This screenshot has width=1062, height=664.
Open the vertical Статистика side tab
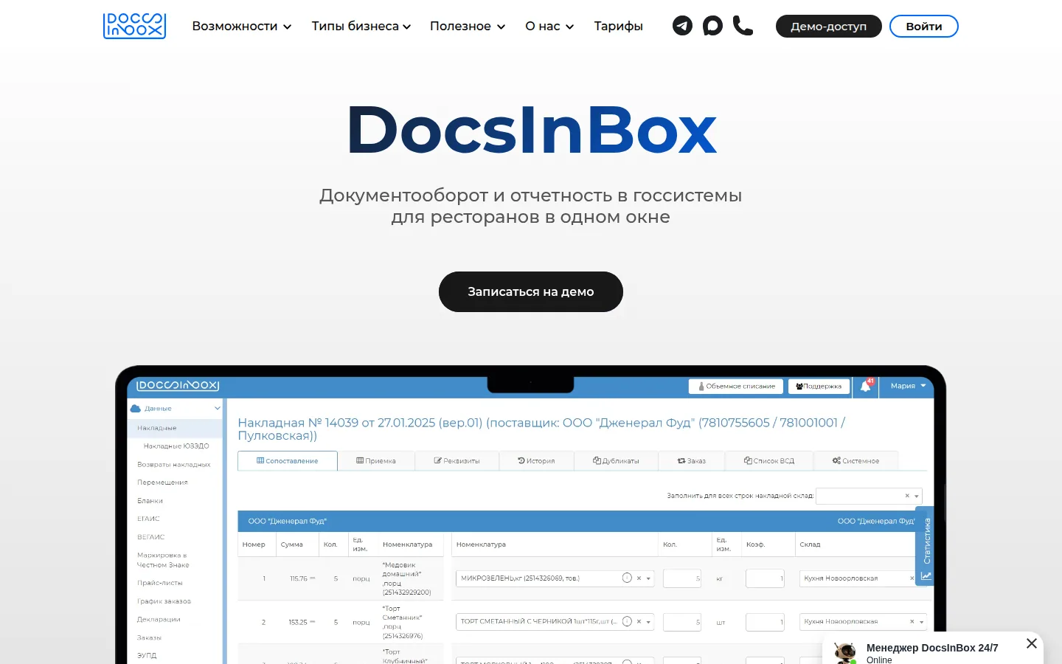coord(926,544)
